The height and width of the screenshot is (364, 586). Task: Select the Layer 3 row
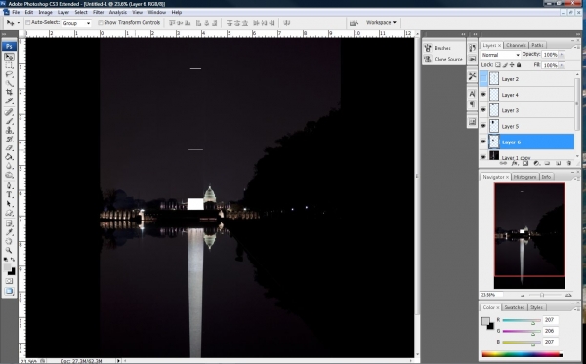pyautogui.click(x=527, y=110)
